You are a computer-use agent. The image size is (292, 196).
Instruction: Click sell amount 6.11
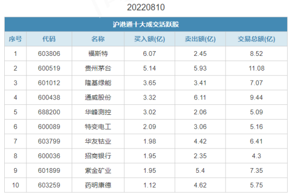click(200, 97)
